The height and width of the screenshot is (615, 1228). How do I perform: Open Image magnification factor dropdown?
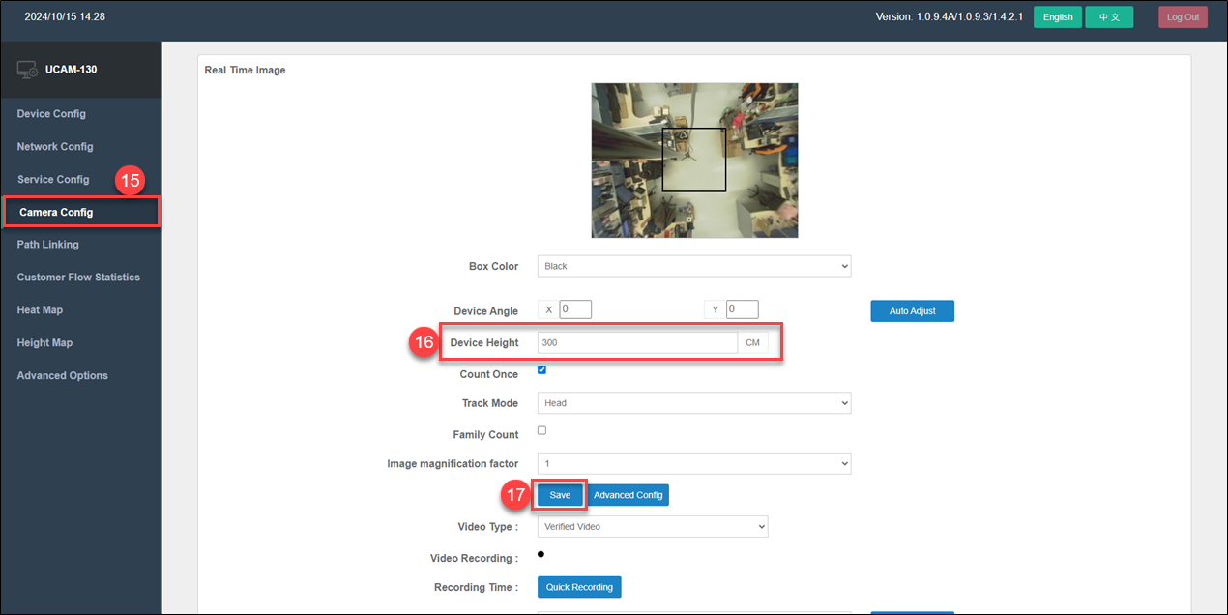pyautogui.click(x=693, y=464)
